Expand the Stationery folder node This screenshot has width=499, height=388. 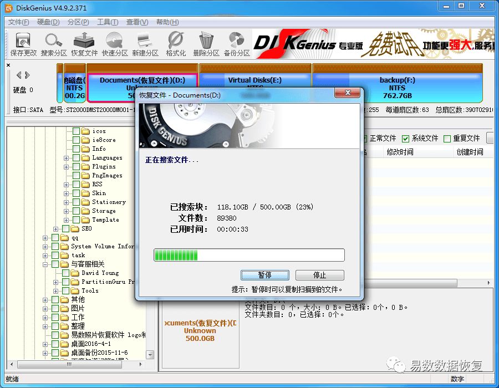tap(66, 202)
